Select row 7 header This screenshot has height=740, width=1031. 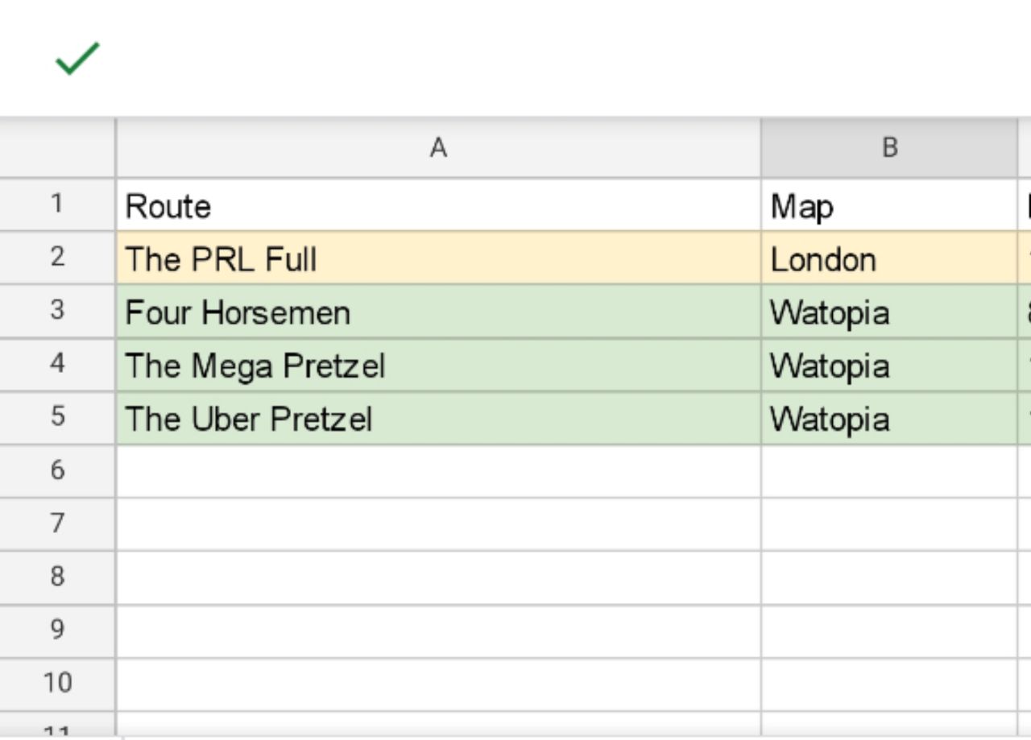pyautogui.click(x=57, y=524)
